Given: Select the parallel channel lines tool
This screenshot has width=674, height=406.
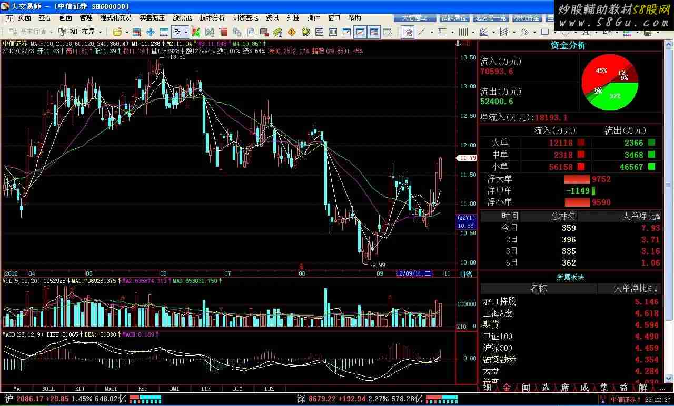Looking at the screenshot, I should (x=504, y=32).
